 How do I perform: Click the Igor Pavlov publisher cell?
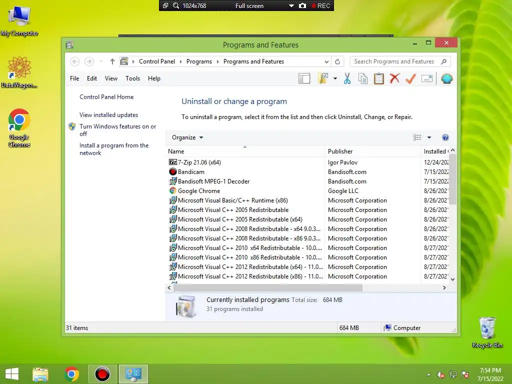point(342,162)
